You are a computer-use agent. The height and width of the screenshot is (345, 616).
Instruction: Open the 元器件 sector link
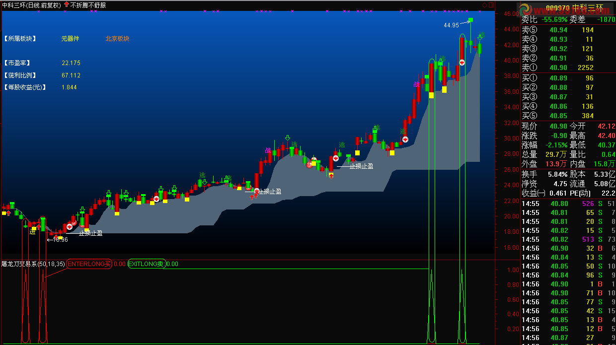(70, 39)
